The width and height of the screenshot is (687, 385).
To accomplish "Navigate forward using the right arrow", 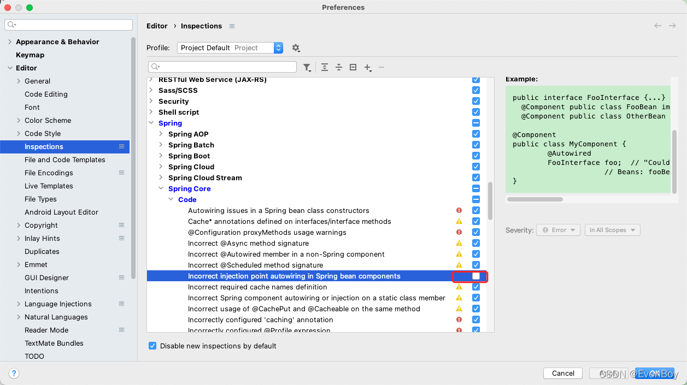I will [672, 26].
